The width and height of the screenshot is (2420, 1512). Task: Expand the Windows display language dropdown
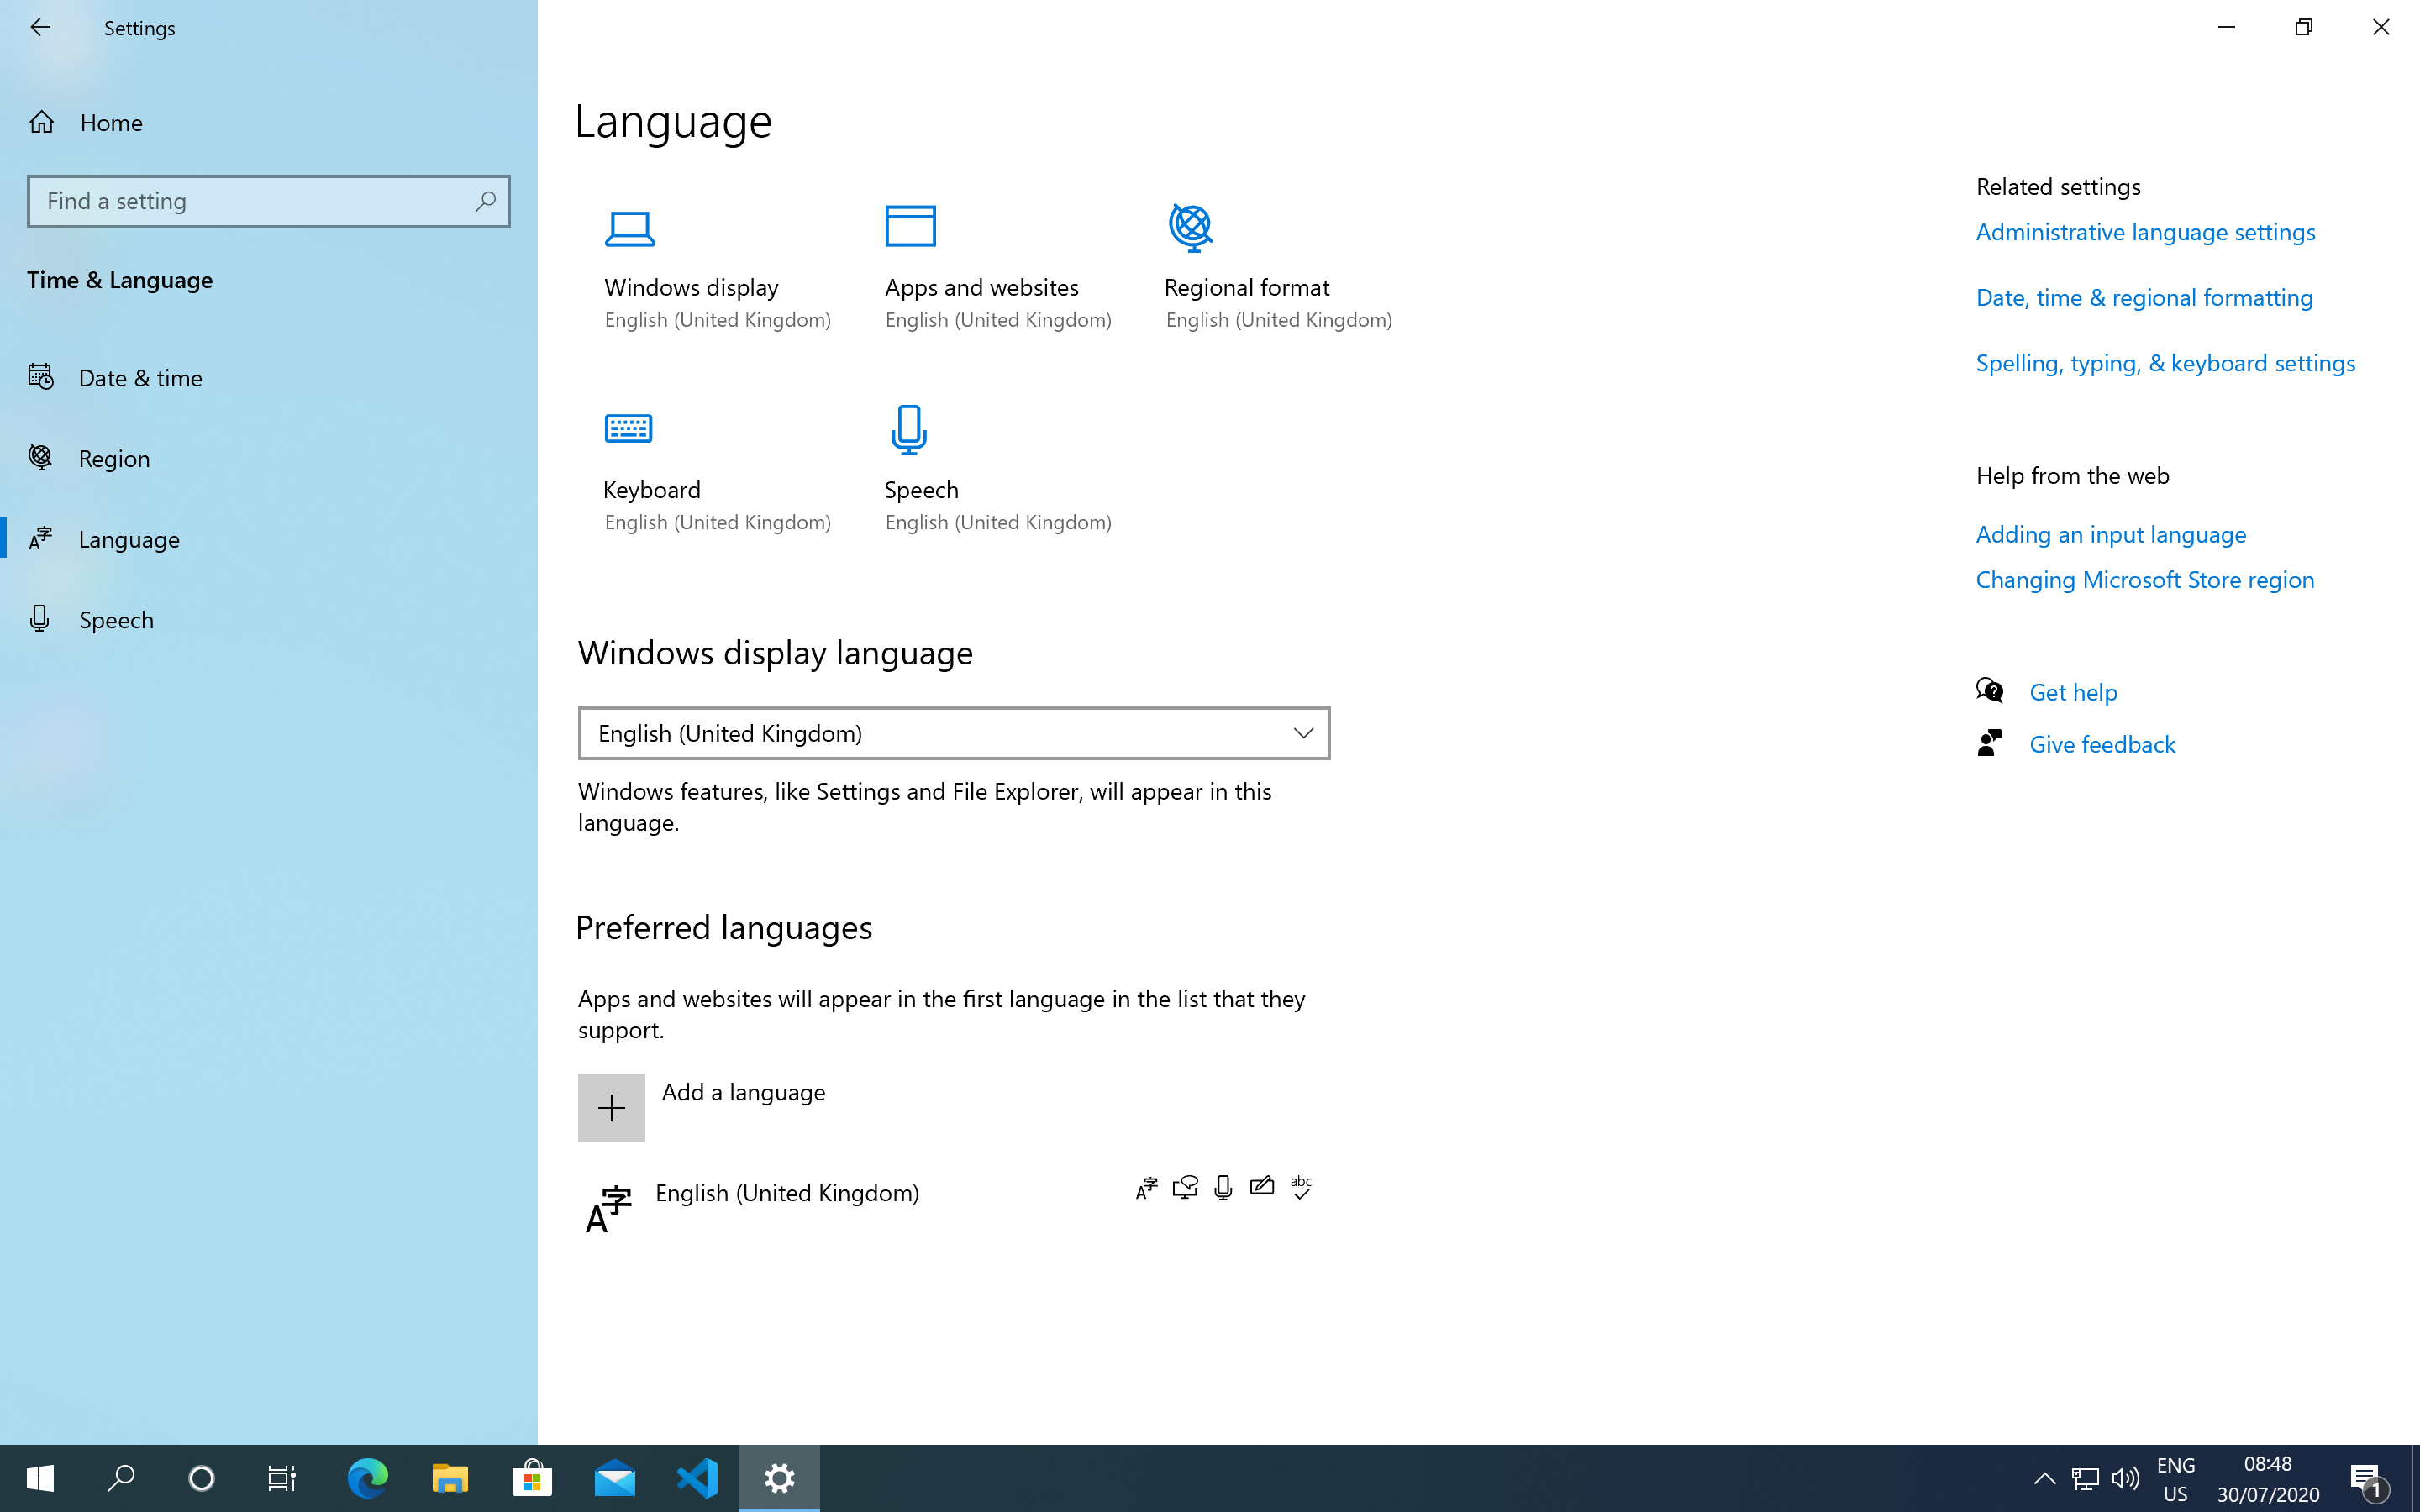(x=954, y=733)
